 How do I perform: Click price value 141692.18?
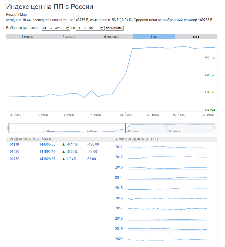[x=47, y=152]
